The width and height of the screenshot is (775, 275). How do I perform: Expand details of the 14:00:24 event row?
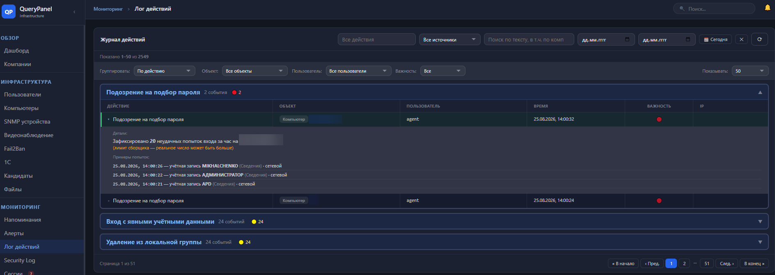pos(109,201)
